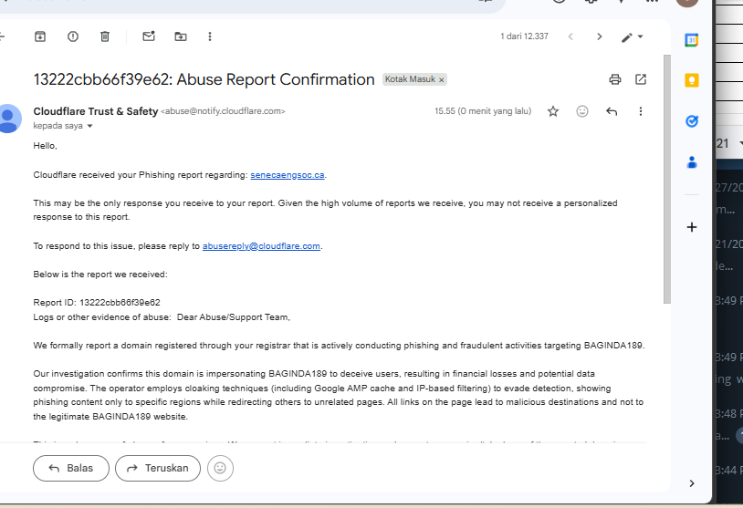The image size is (743, 508).
Task: Open the Move to folder icon
Action: click(x=181, y=36)
